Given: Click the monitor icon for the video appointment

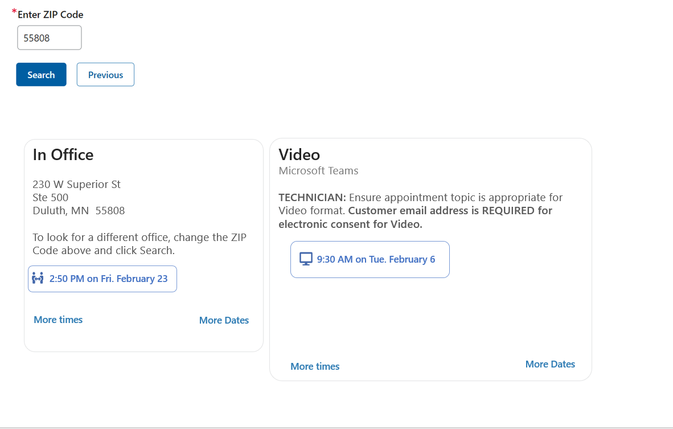Looking at the screenshot, I should pyautogui.click(x=306, y=259).
